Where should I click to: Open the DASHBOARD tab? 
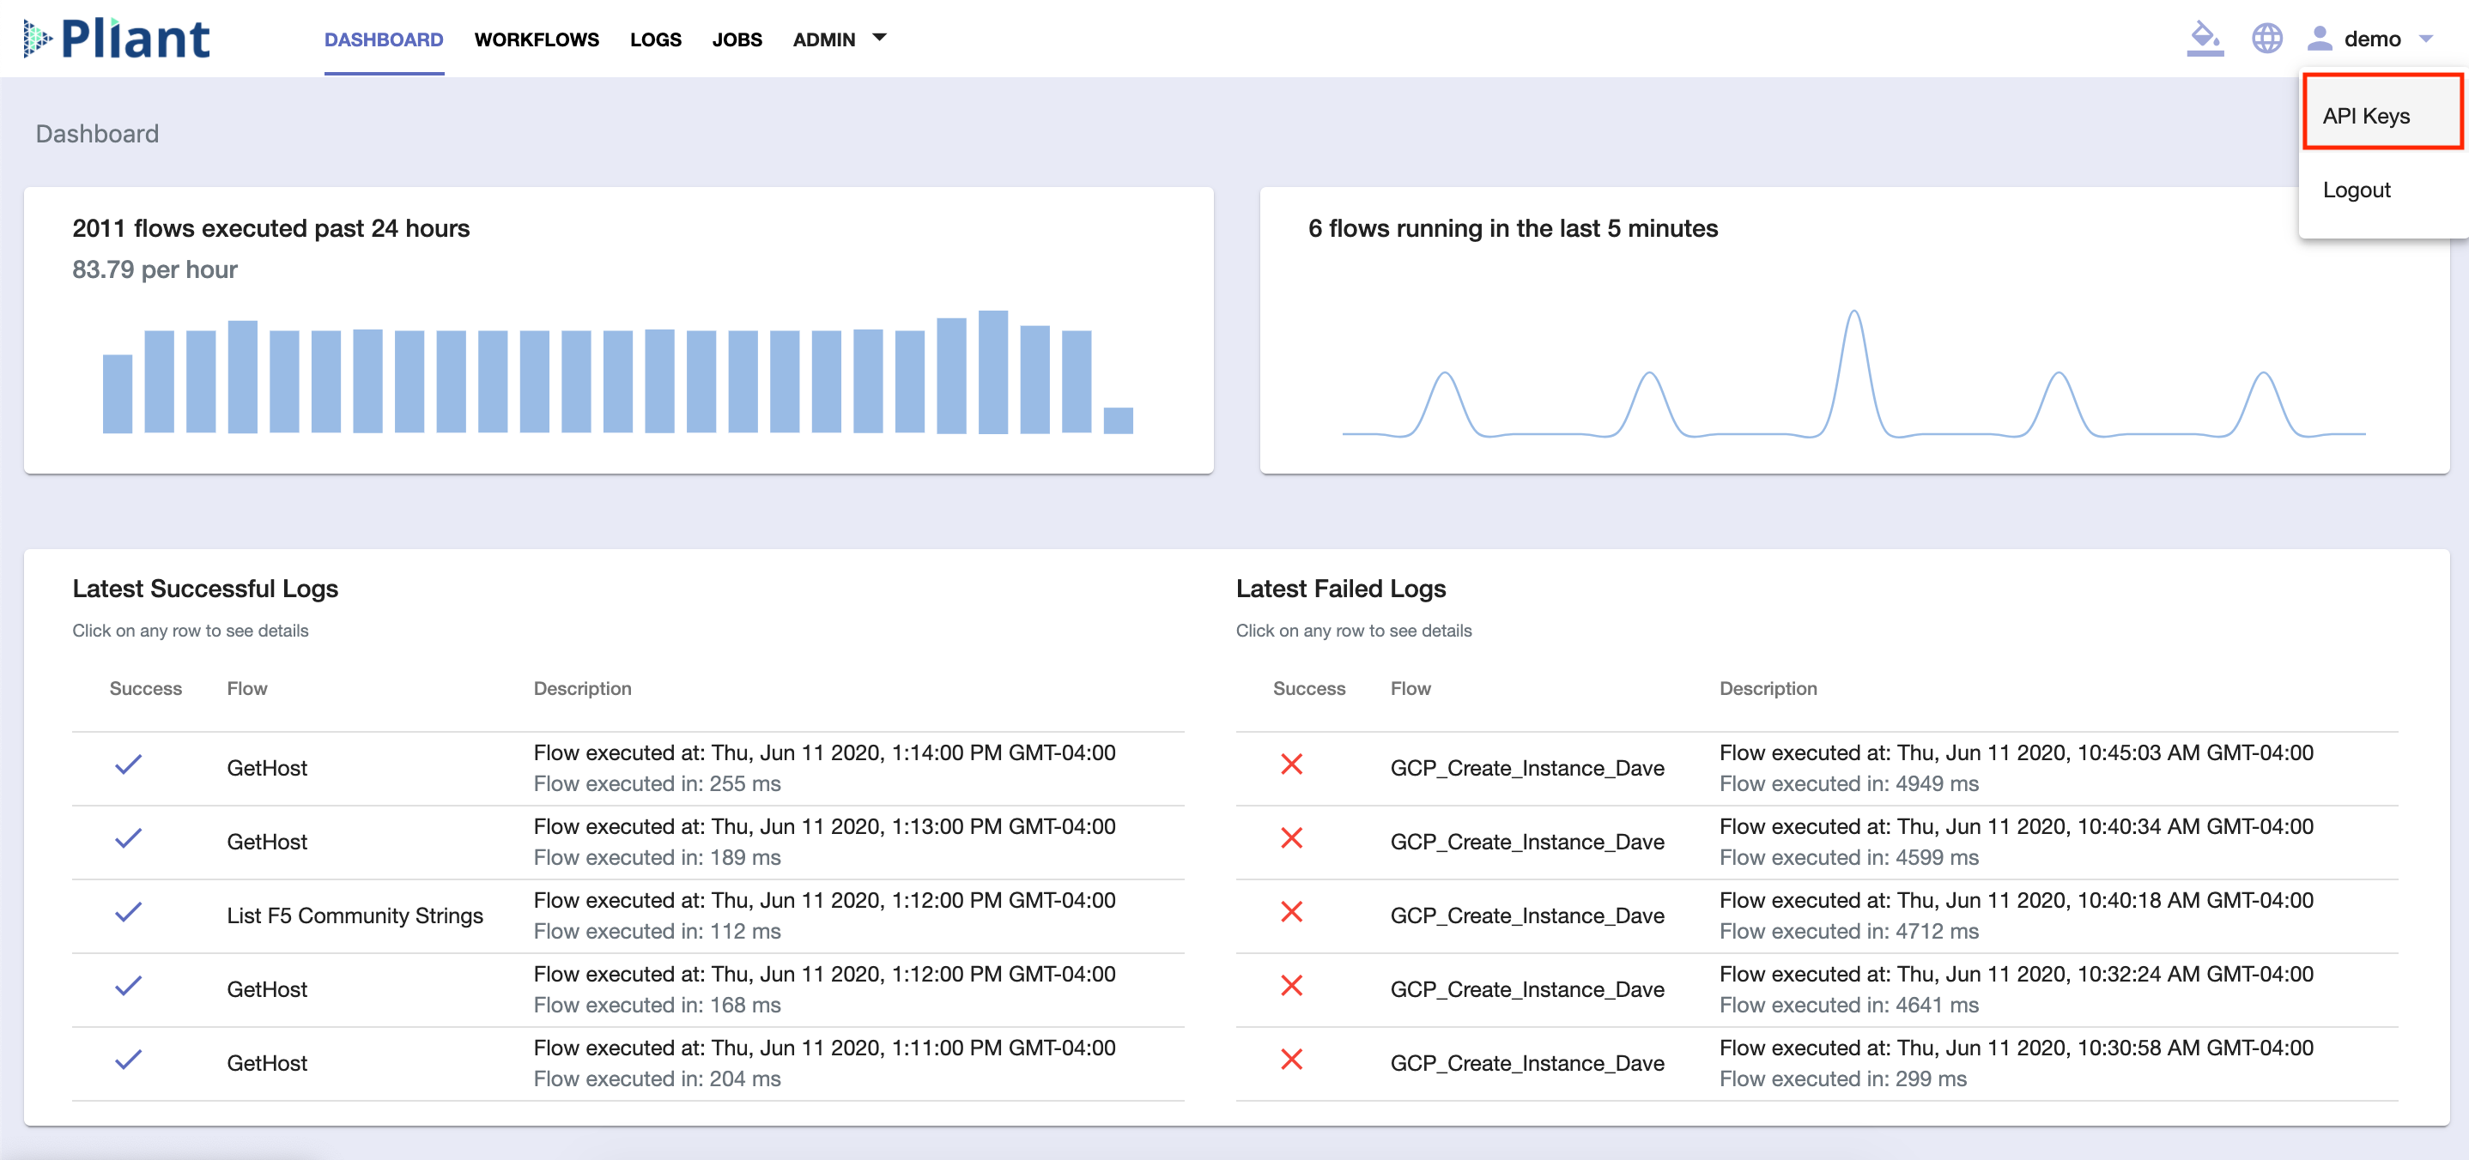(x=384, y=39)
